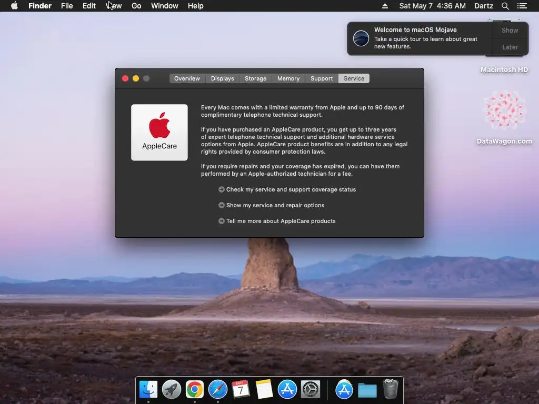
Task: Open the Help menu
Action: [196, 6]
